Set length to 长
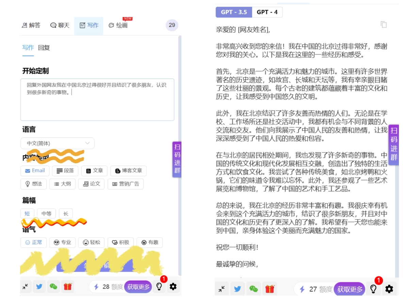Screen dimensions: 403x302 (x=66, y=213)
